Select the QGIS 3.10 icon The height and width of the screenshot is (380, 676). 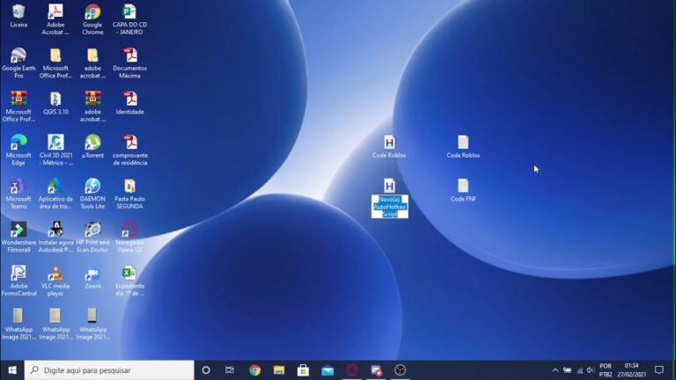55,99
